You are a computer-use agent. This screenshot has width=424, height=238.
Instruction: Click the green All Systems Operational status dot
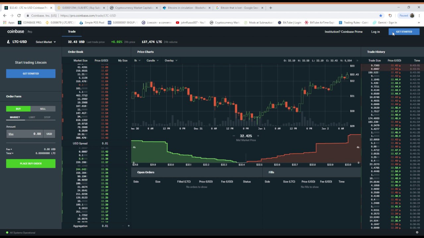pos(7,233)
